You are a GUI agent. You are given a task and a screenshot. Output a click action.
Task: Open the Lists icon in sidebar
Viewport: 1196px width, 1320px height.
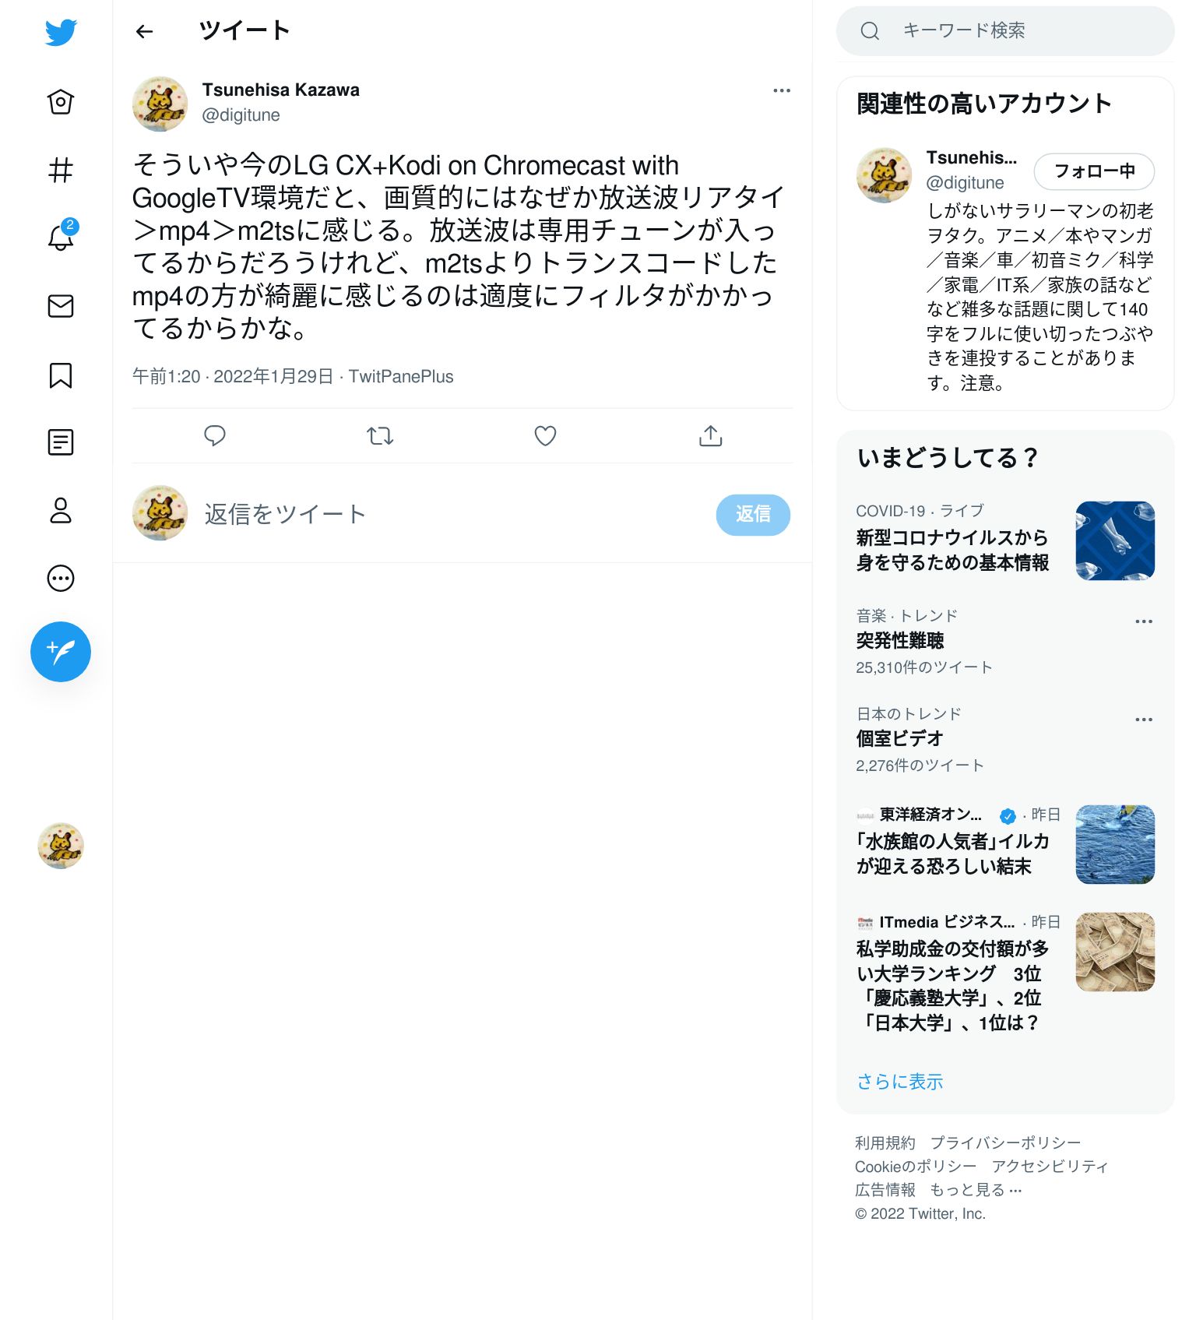(x=61, y=442)
